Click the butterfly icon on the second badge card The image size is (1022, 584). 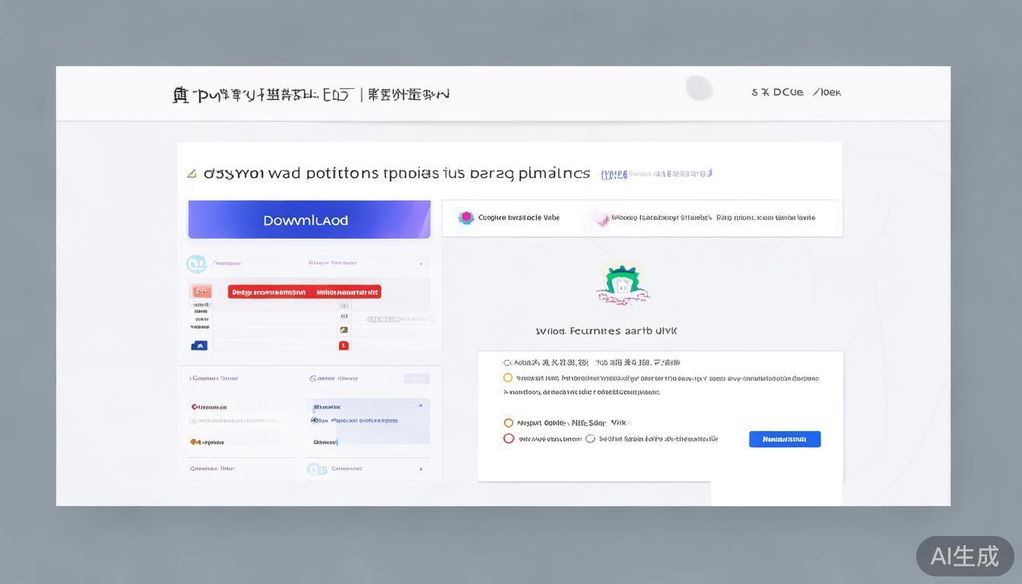(601, 218)
